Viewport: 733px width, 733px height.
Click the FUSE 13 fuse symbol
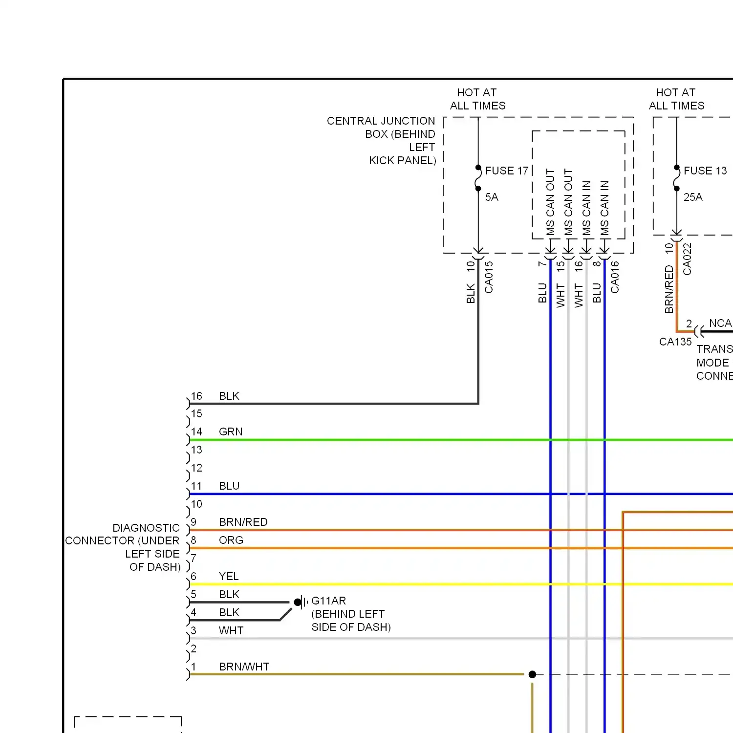(677, 178)
